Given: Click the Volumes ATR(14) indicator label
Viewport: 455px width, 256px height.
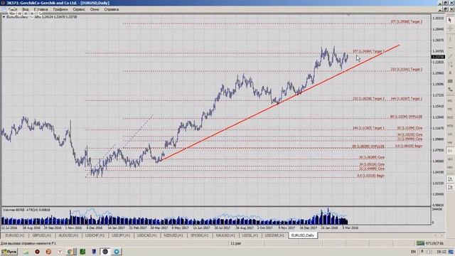Looking at the screenshot, I should tap(26, 210).
